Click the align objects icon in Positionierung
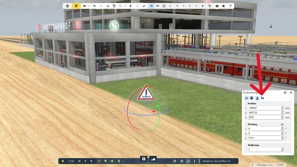Screen dimensions: 297x167 point(262,98)
